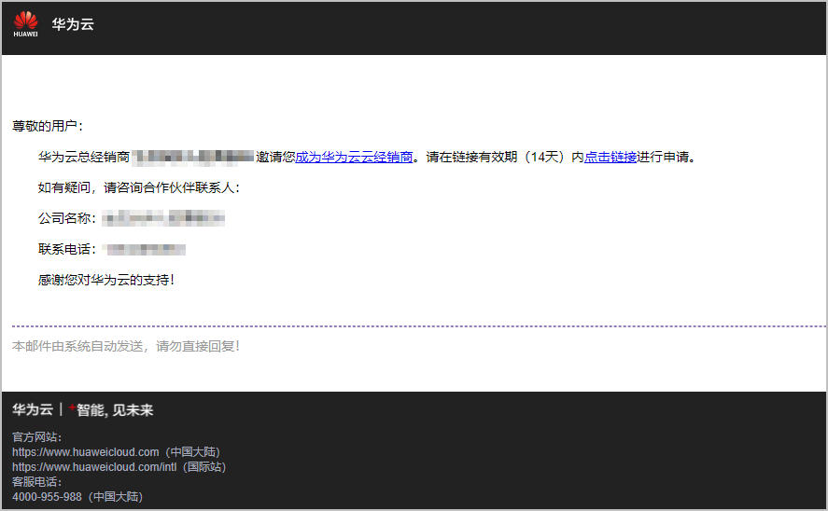Click the 客服电话 footer label
The image size is (828, 511).
tap(37, 481)
